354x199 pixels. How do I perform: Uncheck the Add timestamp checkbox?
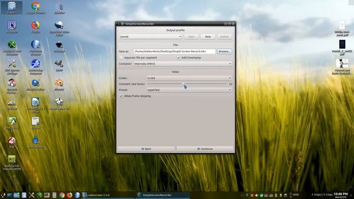coord(179,57)
